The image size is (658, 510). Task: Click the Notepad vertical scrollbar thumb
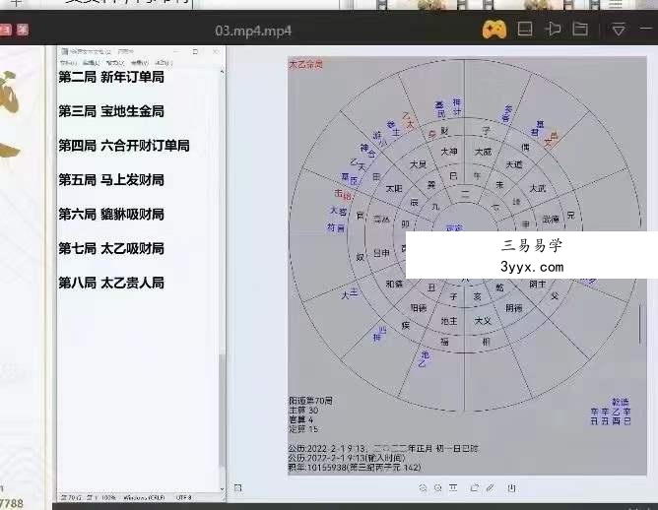click(222, 409)
